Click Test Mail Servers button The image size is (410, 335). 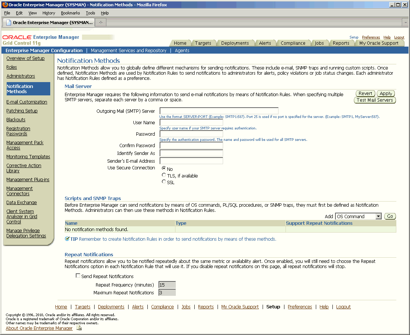375,100
